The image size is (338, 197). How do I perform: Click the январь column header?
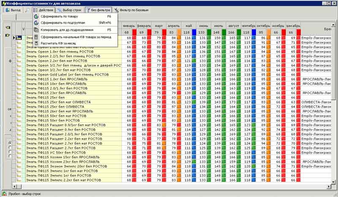pyautogui.click(x=129, y=26)
